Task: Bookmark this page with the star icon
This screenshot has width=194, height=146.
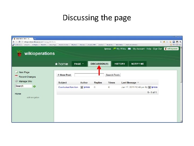Action: pos(161,42)
